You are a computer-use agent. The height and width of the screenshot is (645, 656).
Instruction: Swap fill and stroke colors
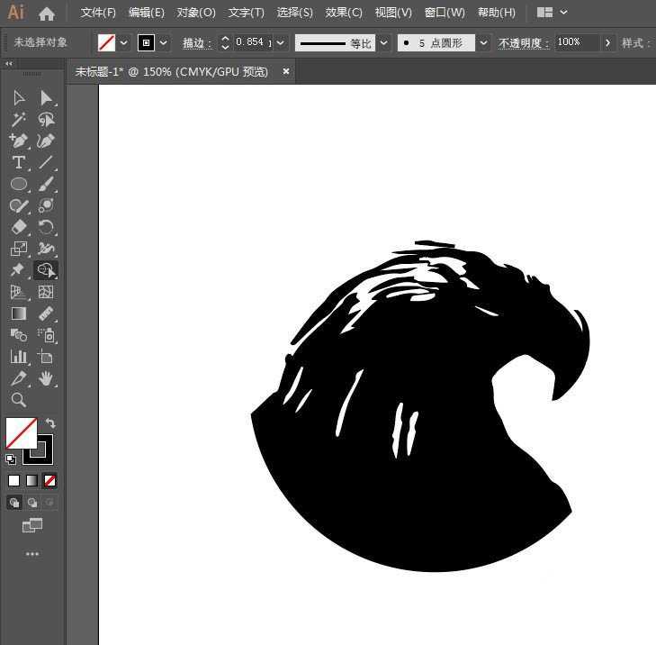tap(51, 423)
